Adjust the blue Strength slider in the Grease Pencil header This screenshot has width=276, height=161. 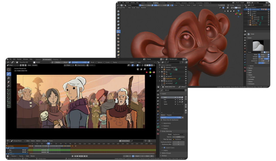coord(79,62)
